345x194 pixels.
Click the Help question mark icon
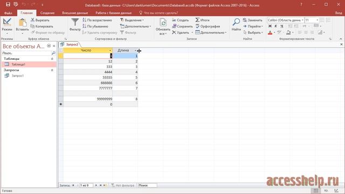click(x=301, y=4)
